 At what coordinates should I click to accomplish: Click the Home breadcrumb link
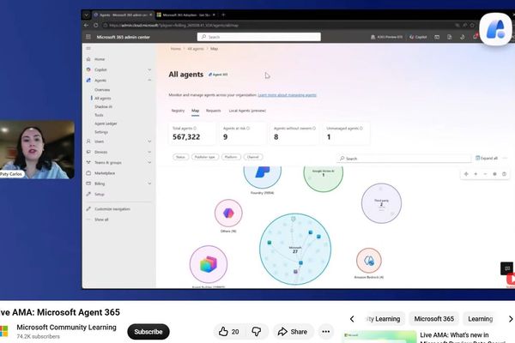(x=176, y=49)
